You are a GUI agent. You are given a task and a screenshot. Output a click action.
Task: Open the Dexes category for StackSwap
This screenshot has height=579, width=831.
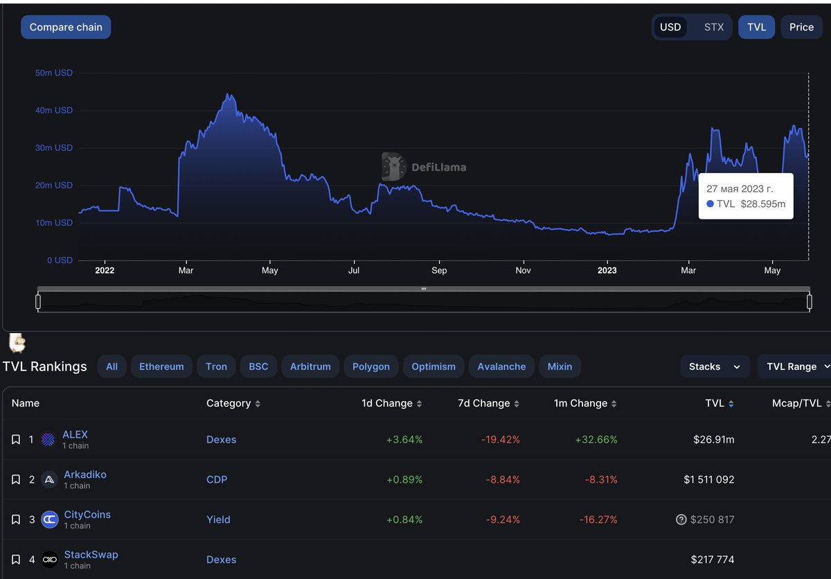tap(222, 560)
